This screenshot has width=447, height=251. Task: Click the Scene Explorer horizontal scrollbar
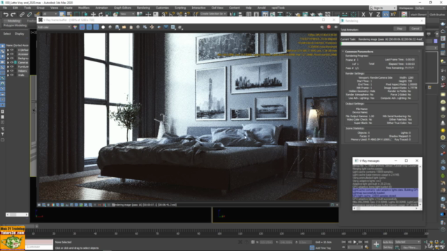pyautogui.click(x=17, y=215)
